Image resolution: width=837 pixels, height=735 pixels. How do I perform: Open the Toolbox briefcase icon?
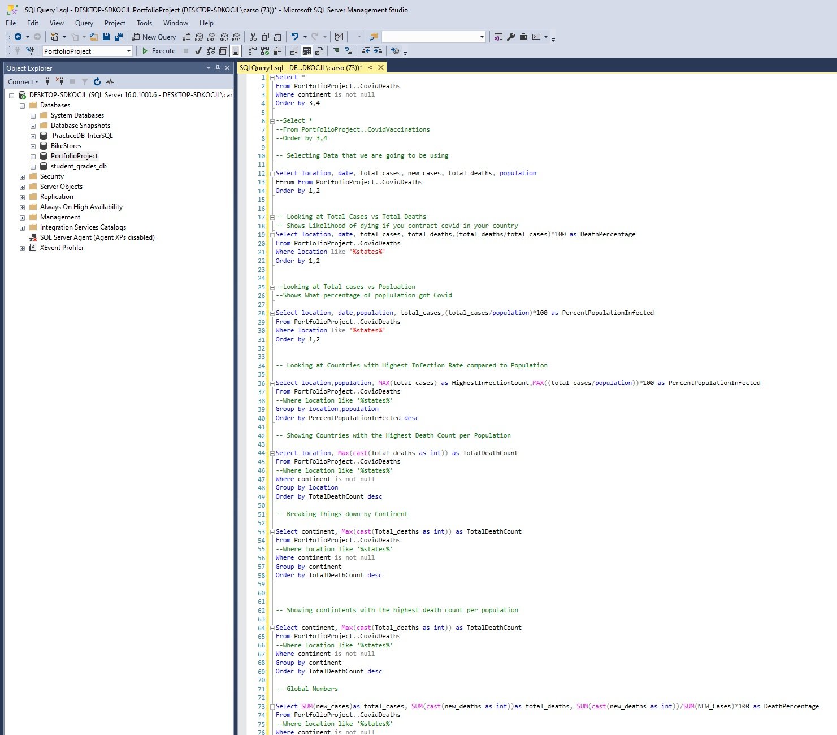pyautogui.click(x=523, y=37)
